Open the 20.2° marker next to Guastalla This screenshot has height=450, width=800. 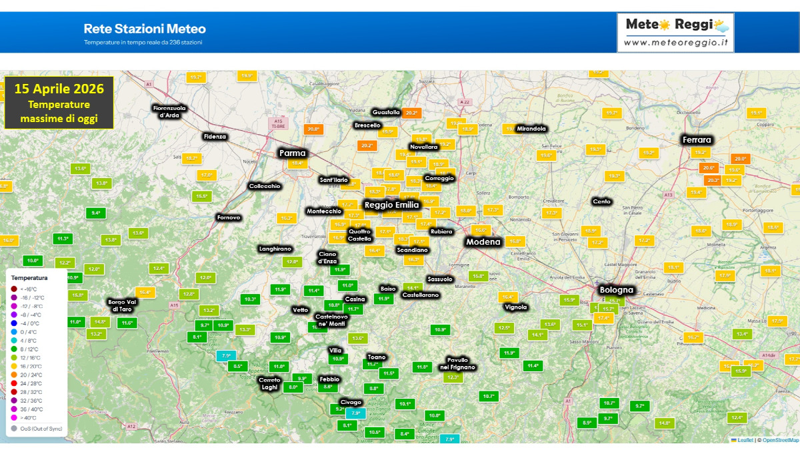(411, 113)
